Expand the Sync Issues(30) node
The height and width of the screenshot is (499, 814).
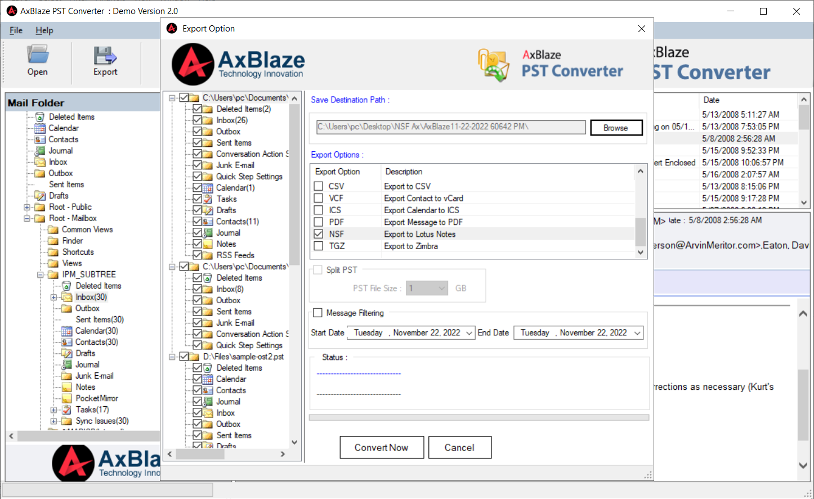(54, 421)
